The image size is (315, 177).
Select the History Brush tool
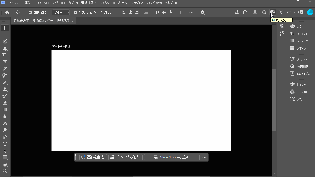pyautogui.click(x=5, y=96)
